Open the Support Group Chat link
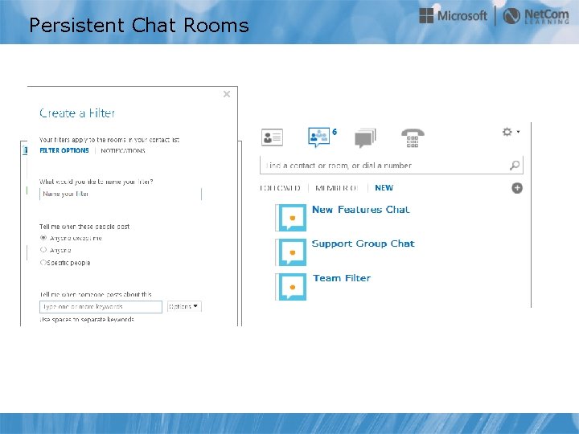The image size is (579, 434). pyautogui.click(x=363, y=244)
